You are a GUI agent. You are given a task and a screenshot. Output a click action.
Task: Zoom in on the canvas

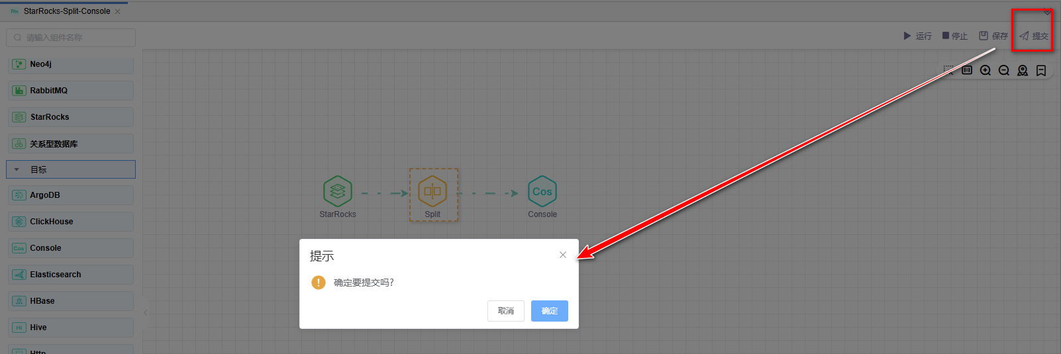click(985, 71)
